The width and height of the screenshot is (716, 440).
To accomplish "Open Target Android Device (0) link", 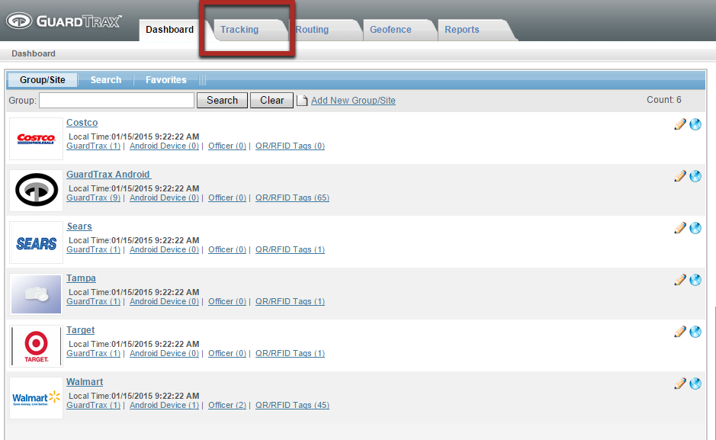I will (x=165, y=353).
